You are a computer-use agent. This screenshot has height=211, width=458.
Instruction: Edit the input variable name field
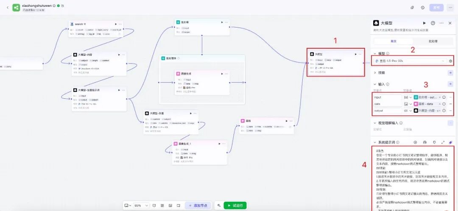click(x=388, y=97)
